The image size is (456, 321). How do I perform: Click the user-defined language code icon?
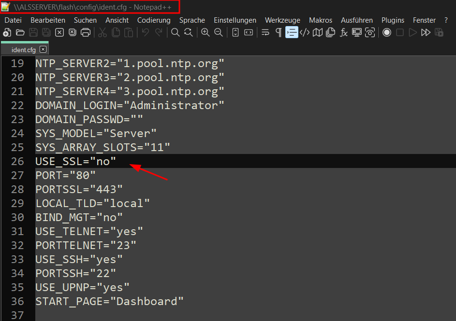click(305, 32)
